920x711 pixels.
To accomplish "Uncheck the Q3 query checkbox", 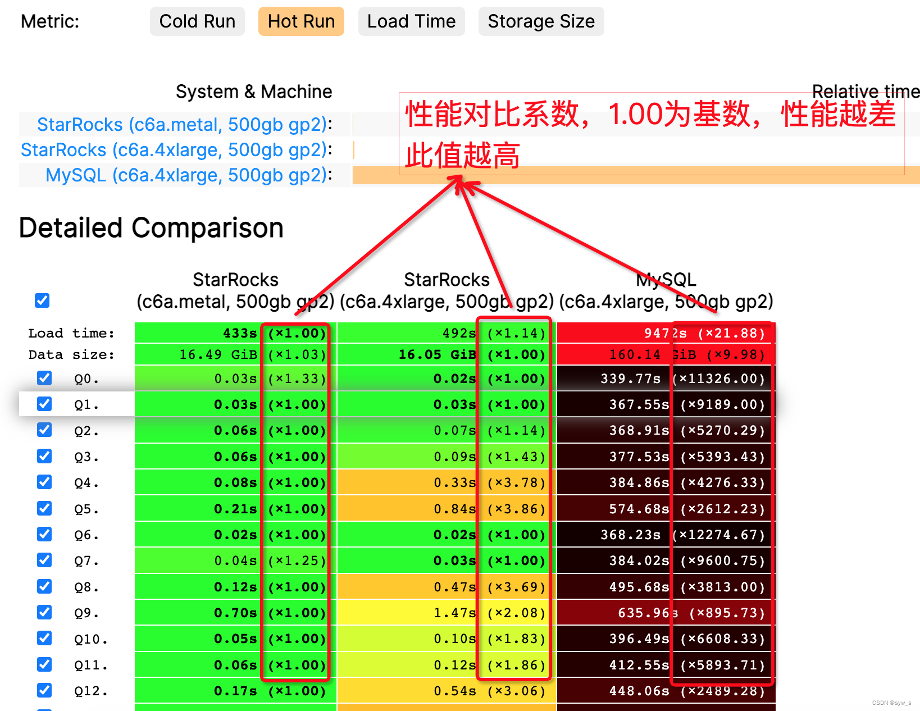I will point(44,456).
